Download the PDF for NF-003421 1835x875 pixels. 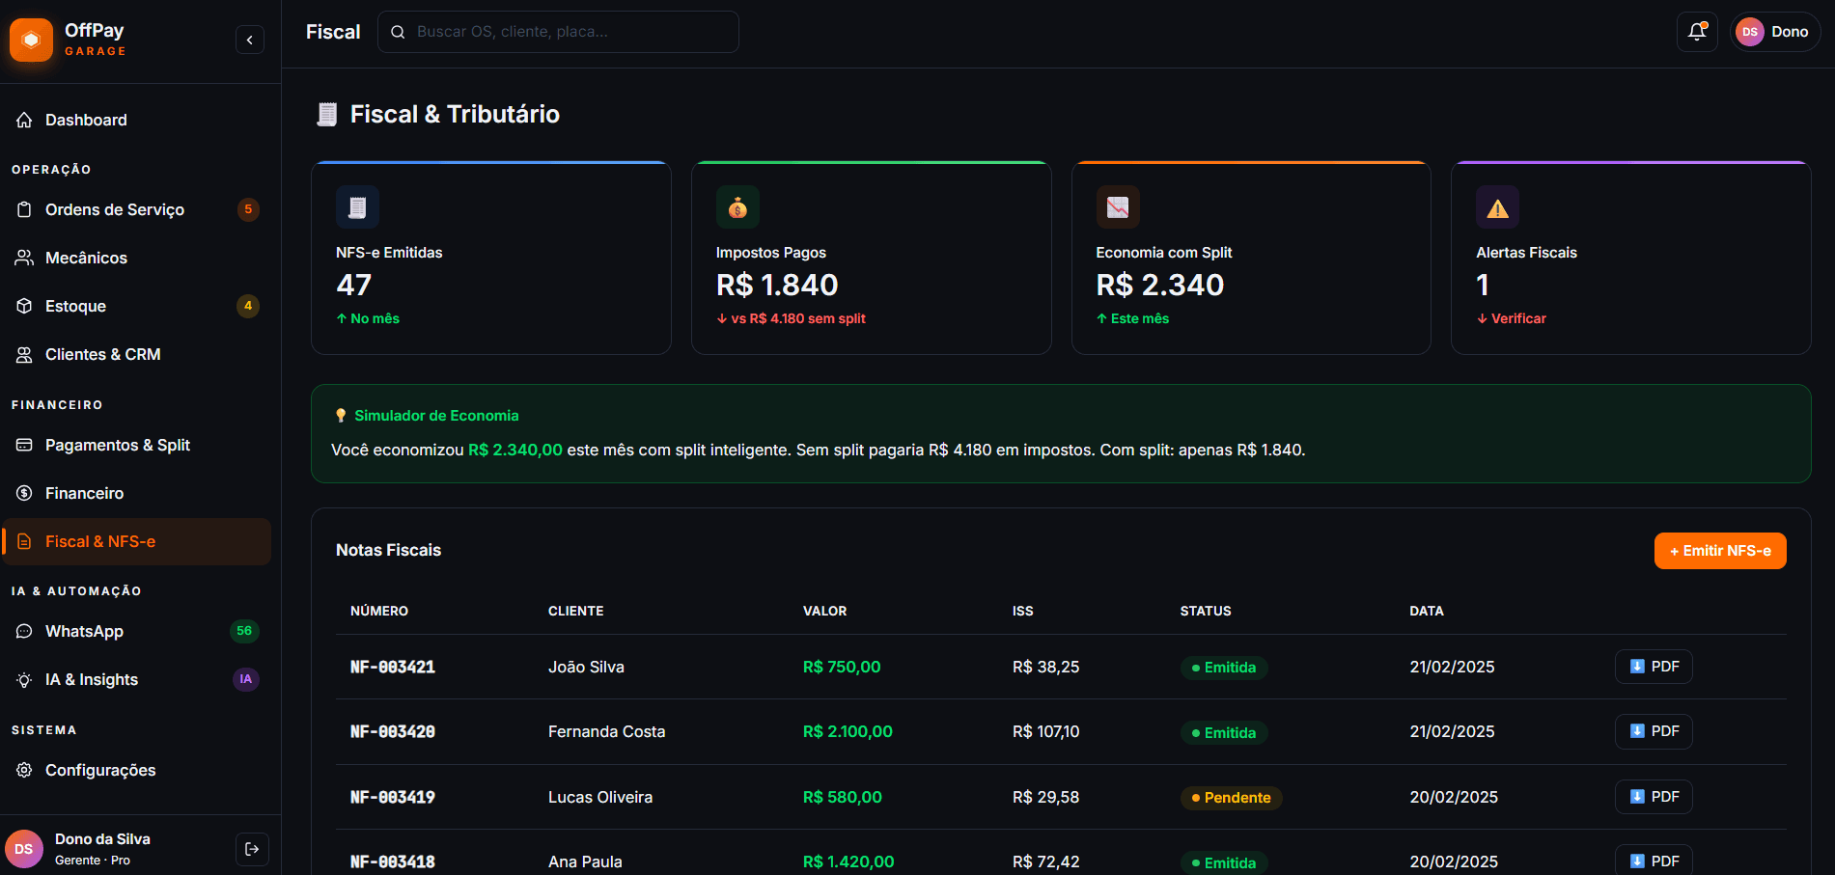[x=1654, y=667]
